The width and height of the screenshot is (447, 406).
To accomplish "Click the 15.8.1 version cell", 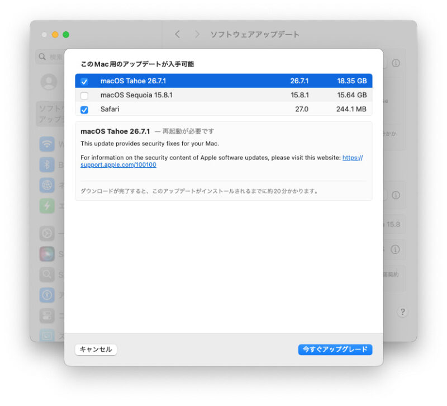I will (x=299, y=95).
